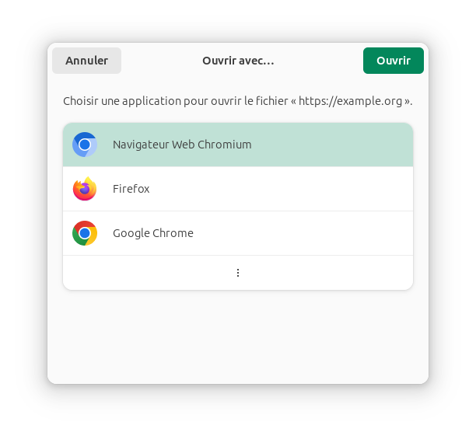Click the blue Chromium browser icon
The width and height of the screenshot is (476, 436).
(x=85, y=145)
